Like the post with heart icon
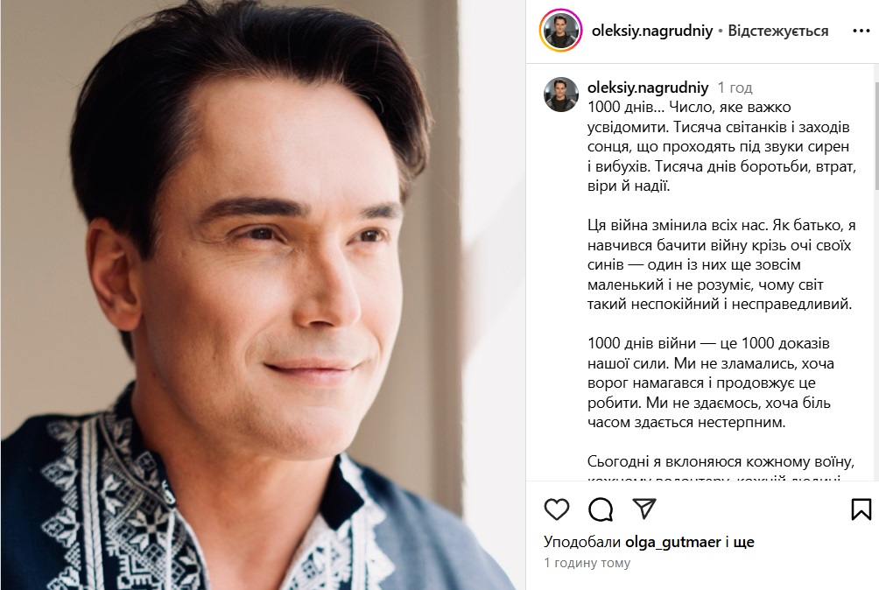This screenshot has width=879, height=590. (557, 509)
